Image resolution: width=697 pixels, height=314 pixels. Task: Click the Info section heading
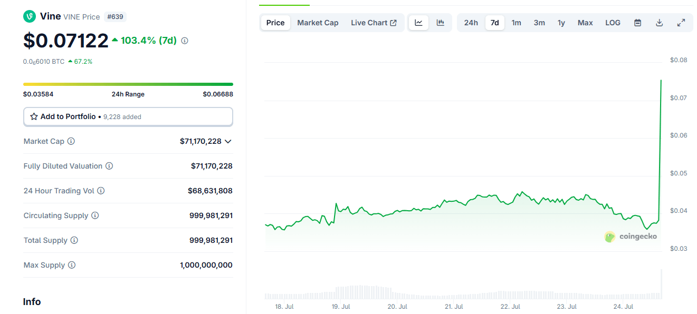click(32, 302)
